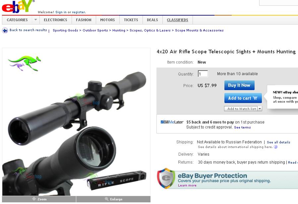Expand the Categories dropdown arrow
Screen dimensions: 298x204
(x=35, y=20)
